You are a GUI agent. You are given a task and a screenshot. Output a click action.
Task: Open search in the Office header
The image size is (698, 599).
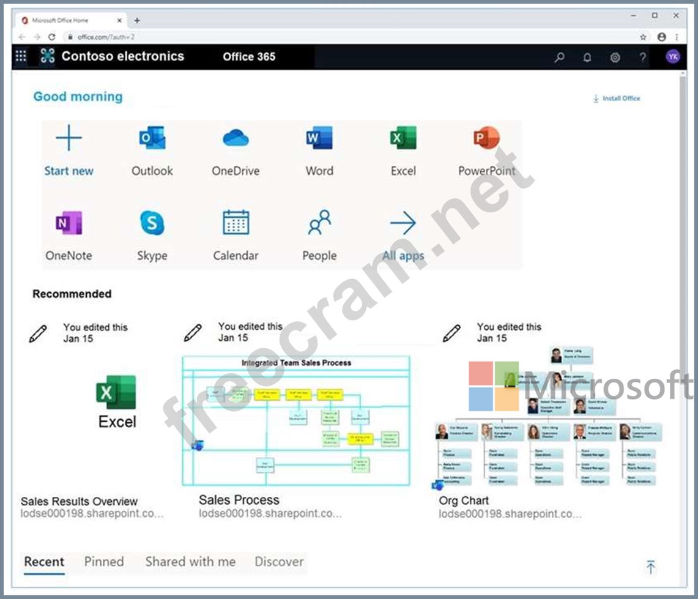(560, 57)
